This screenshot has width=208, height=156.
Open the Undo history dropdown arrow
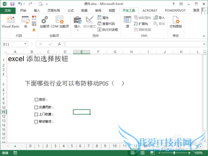pyautogui.click(x=24, y=4)
